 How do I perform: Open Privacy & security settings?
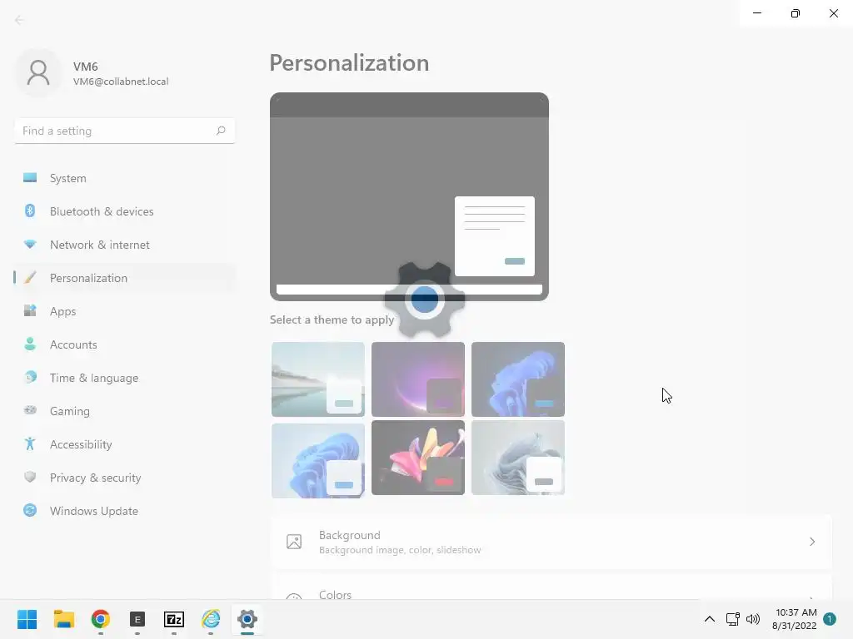pos(125,478)
